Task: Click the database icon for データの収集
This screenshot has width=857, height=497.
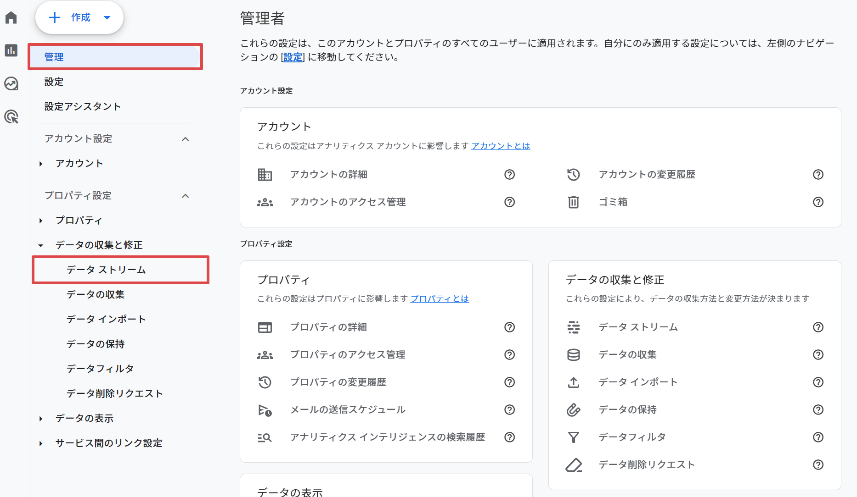Action: 574,354
